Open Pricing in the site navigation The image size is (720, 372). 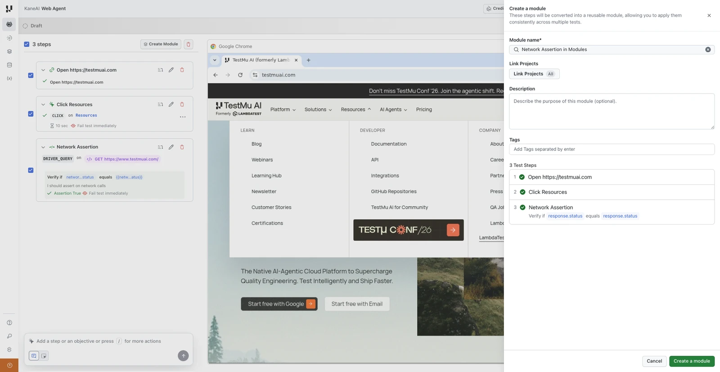click(x=424, y=109)
